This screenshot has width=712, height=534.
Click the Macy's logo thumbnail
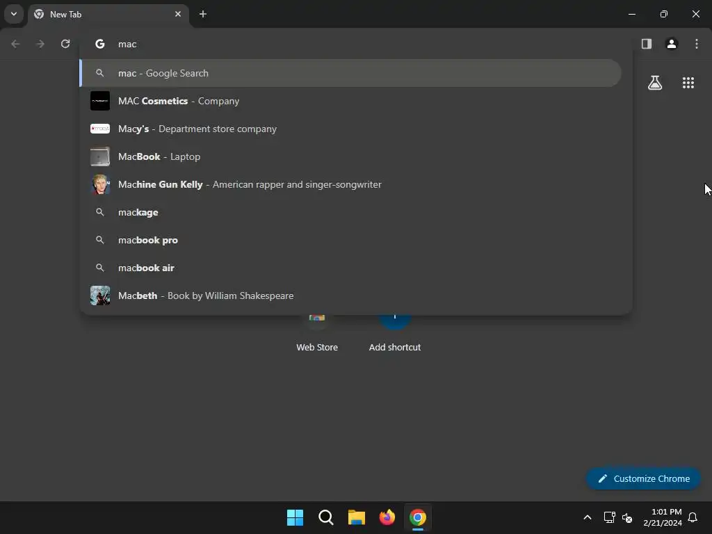coord(100,129)
